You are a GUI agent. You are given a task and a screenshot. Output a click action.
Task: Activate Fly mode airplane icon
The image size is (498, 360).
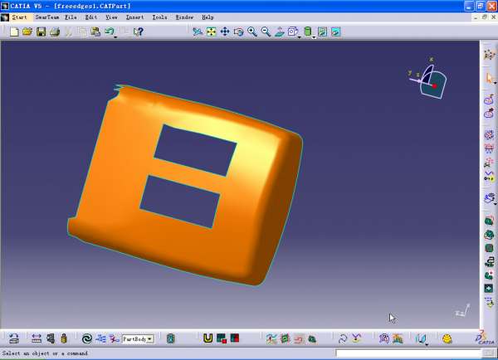[x=198, y=32]
